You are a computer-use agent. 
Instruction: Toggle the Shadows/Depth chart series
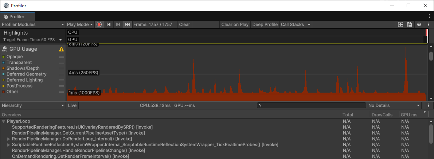23,69
